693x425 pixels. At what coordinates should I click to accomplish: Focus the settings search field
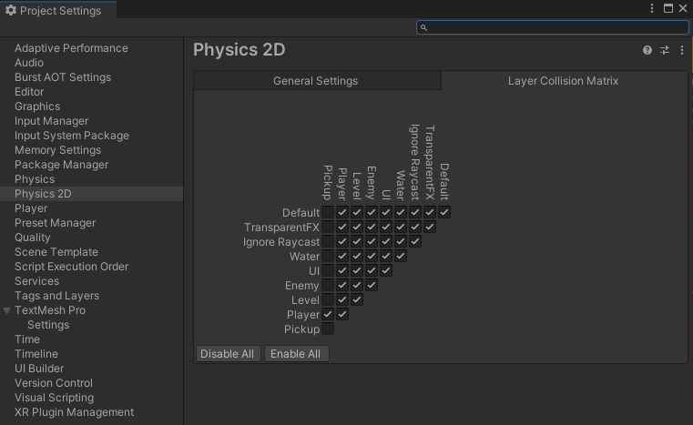pos(553,27)
